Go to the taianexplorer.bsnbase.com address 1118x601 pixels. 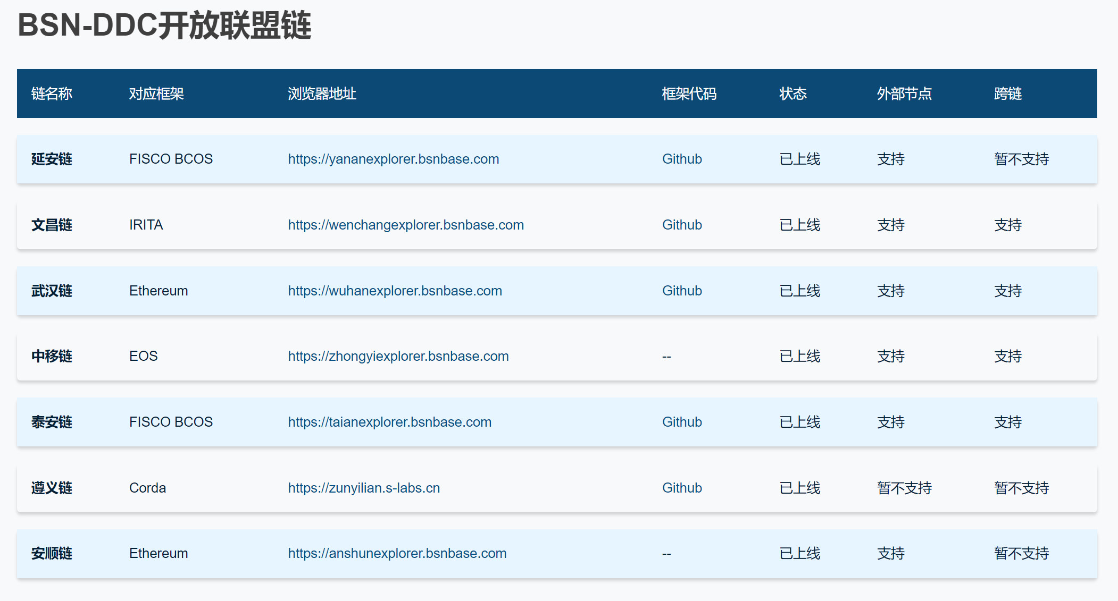point(389,422)
